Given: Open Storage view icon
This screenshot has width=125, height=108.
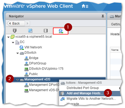Looking at the screenshot, I should coord(46,30).
